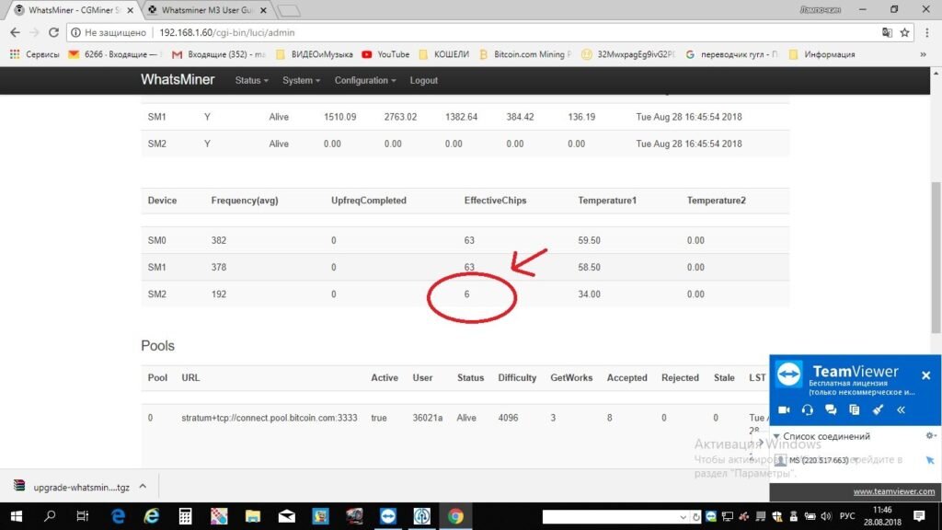Image resolution: width=942 pixels, height=530 pixels.
Task: Reload the WhatsMiner page
Action: coord(53,32)
